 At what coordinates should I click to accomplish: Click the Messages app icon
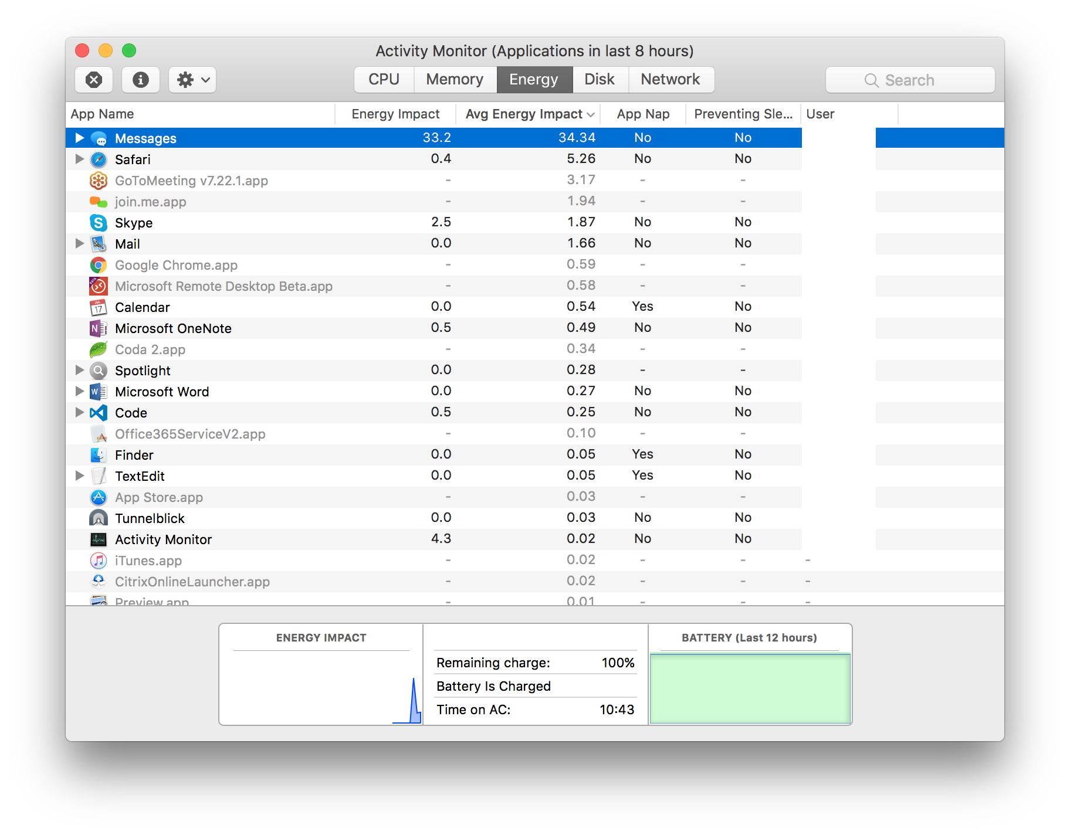pyautogui.click(x=99, y=139)
